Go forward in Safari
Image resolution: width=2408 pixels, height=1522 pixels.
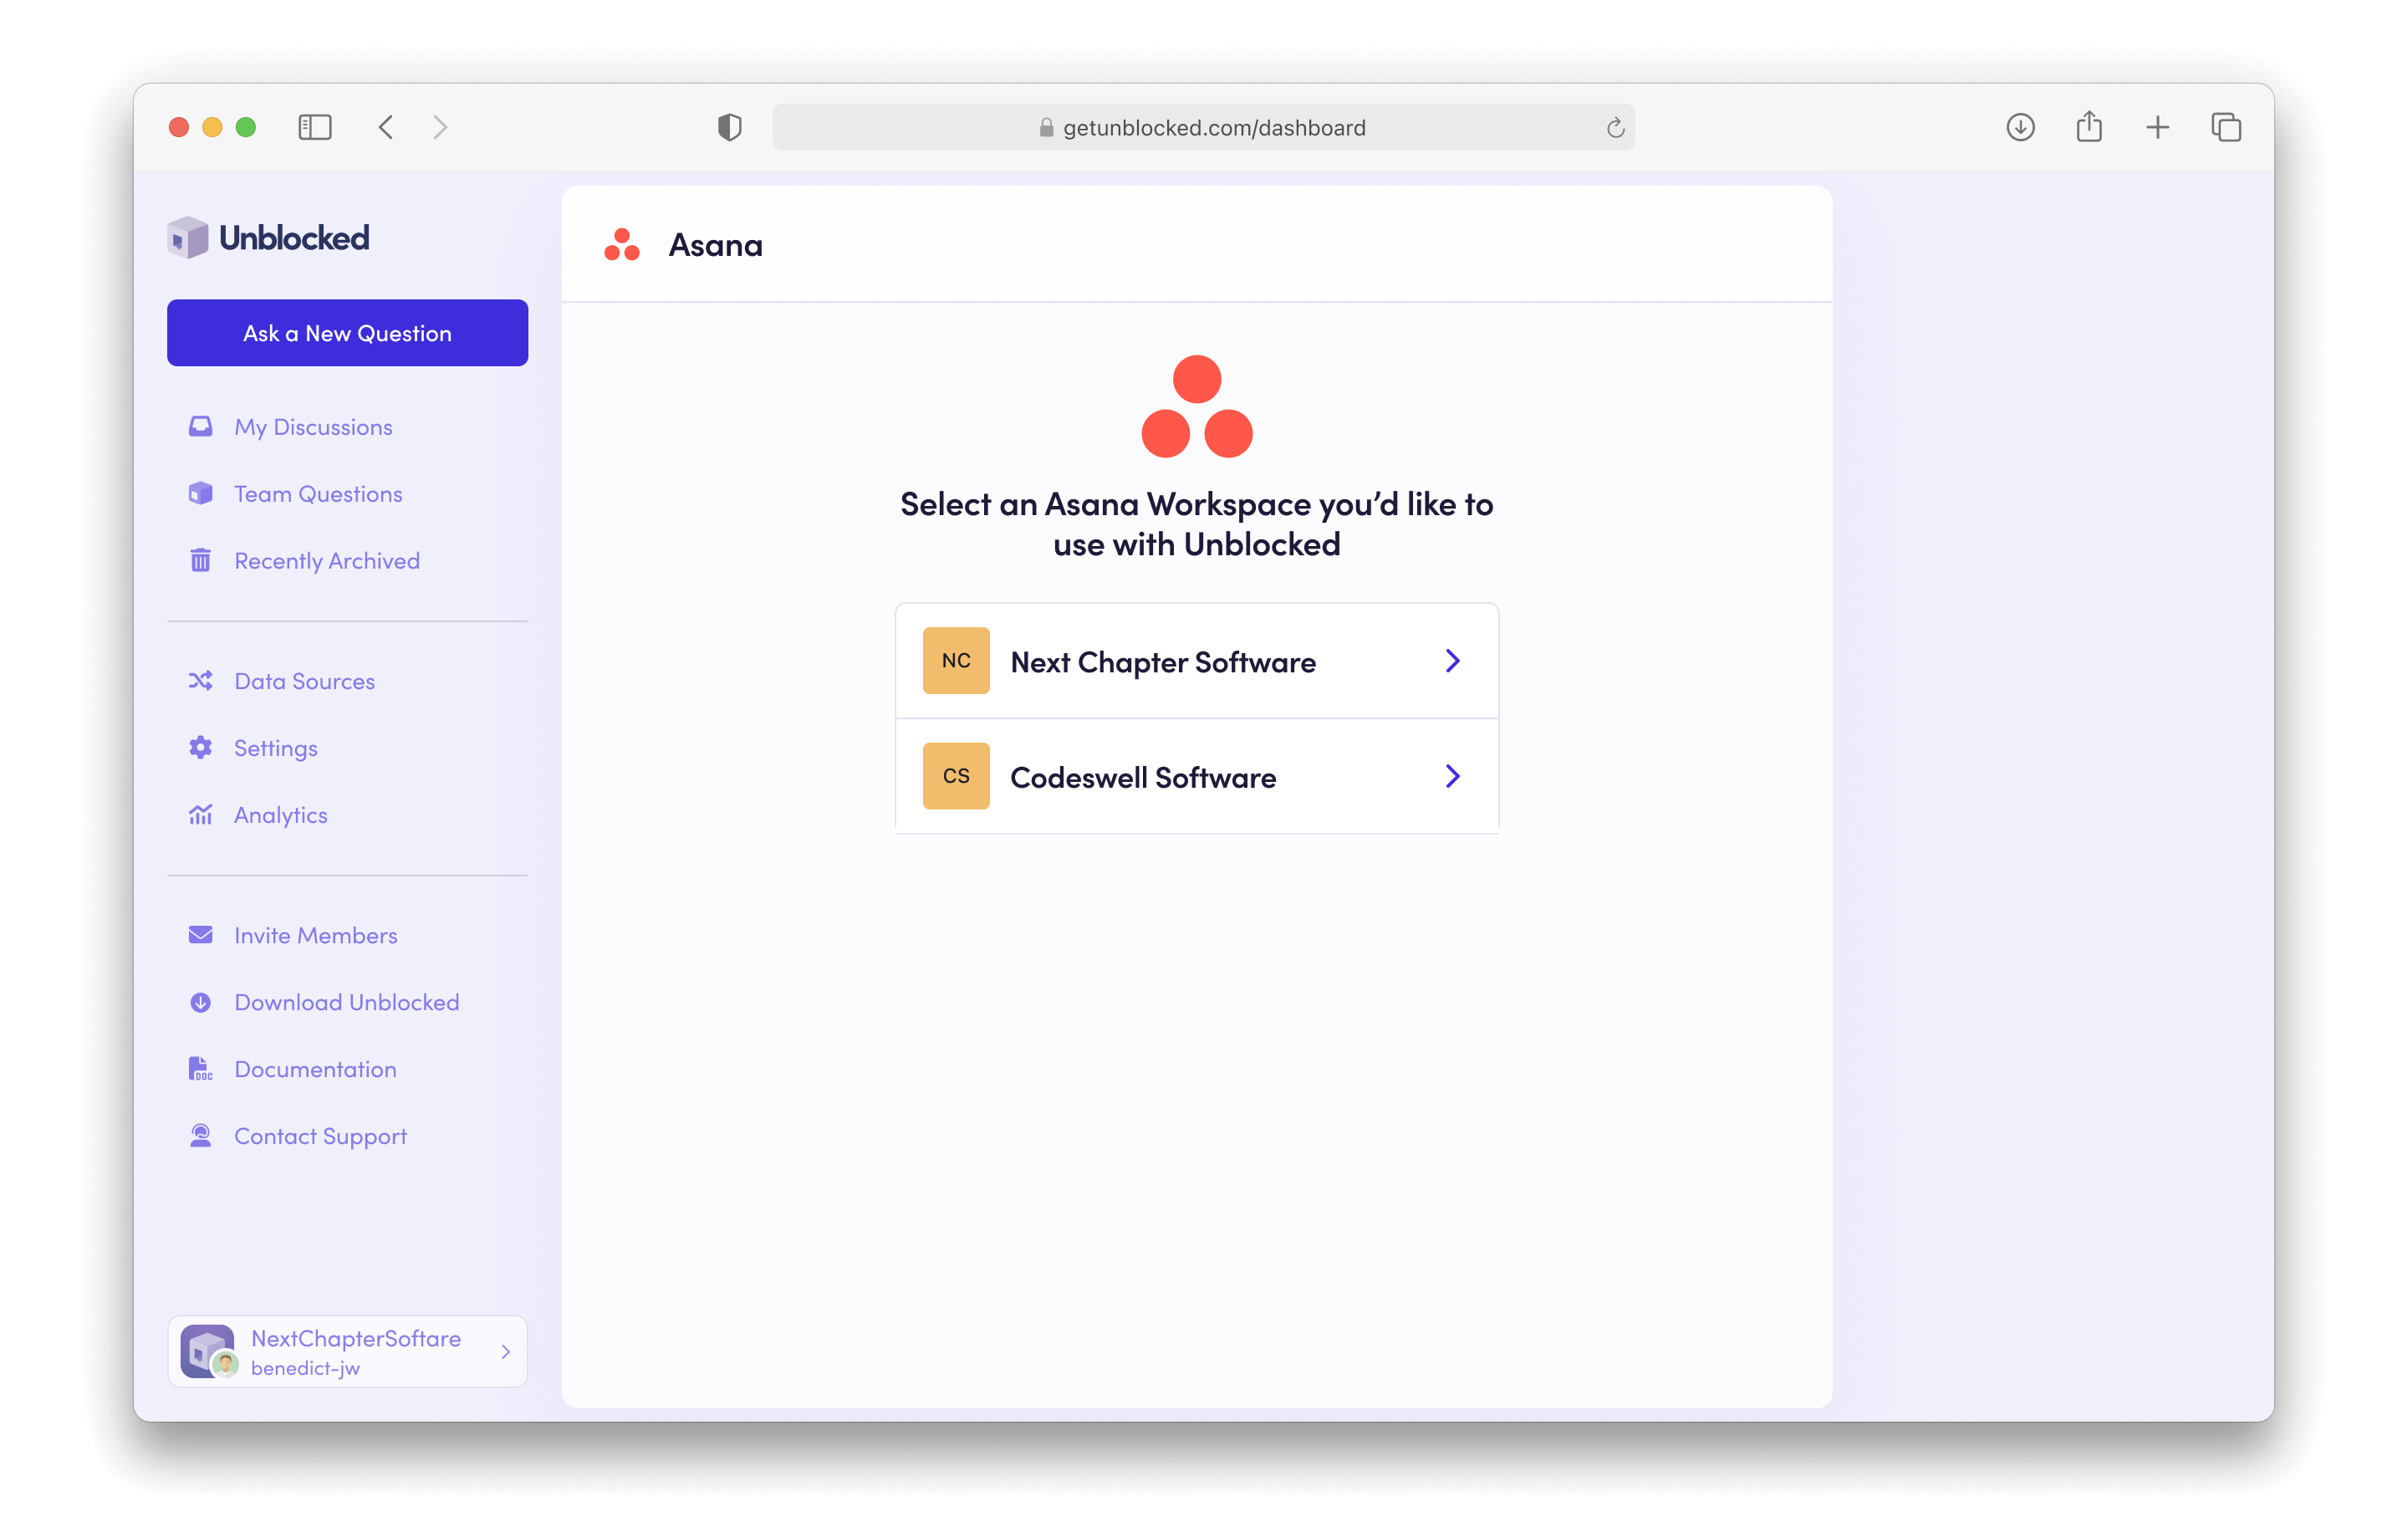coord(440,127)
